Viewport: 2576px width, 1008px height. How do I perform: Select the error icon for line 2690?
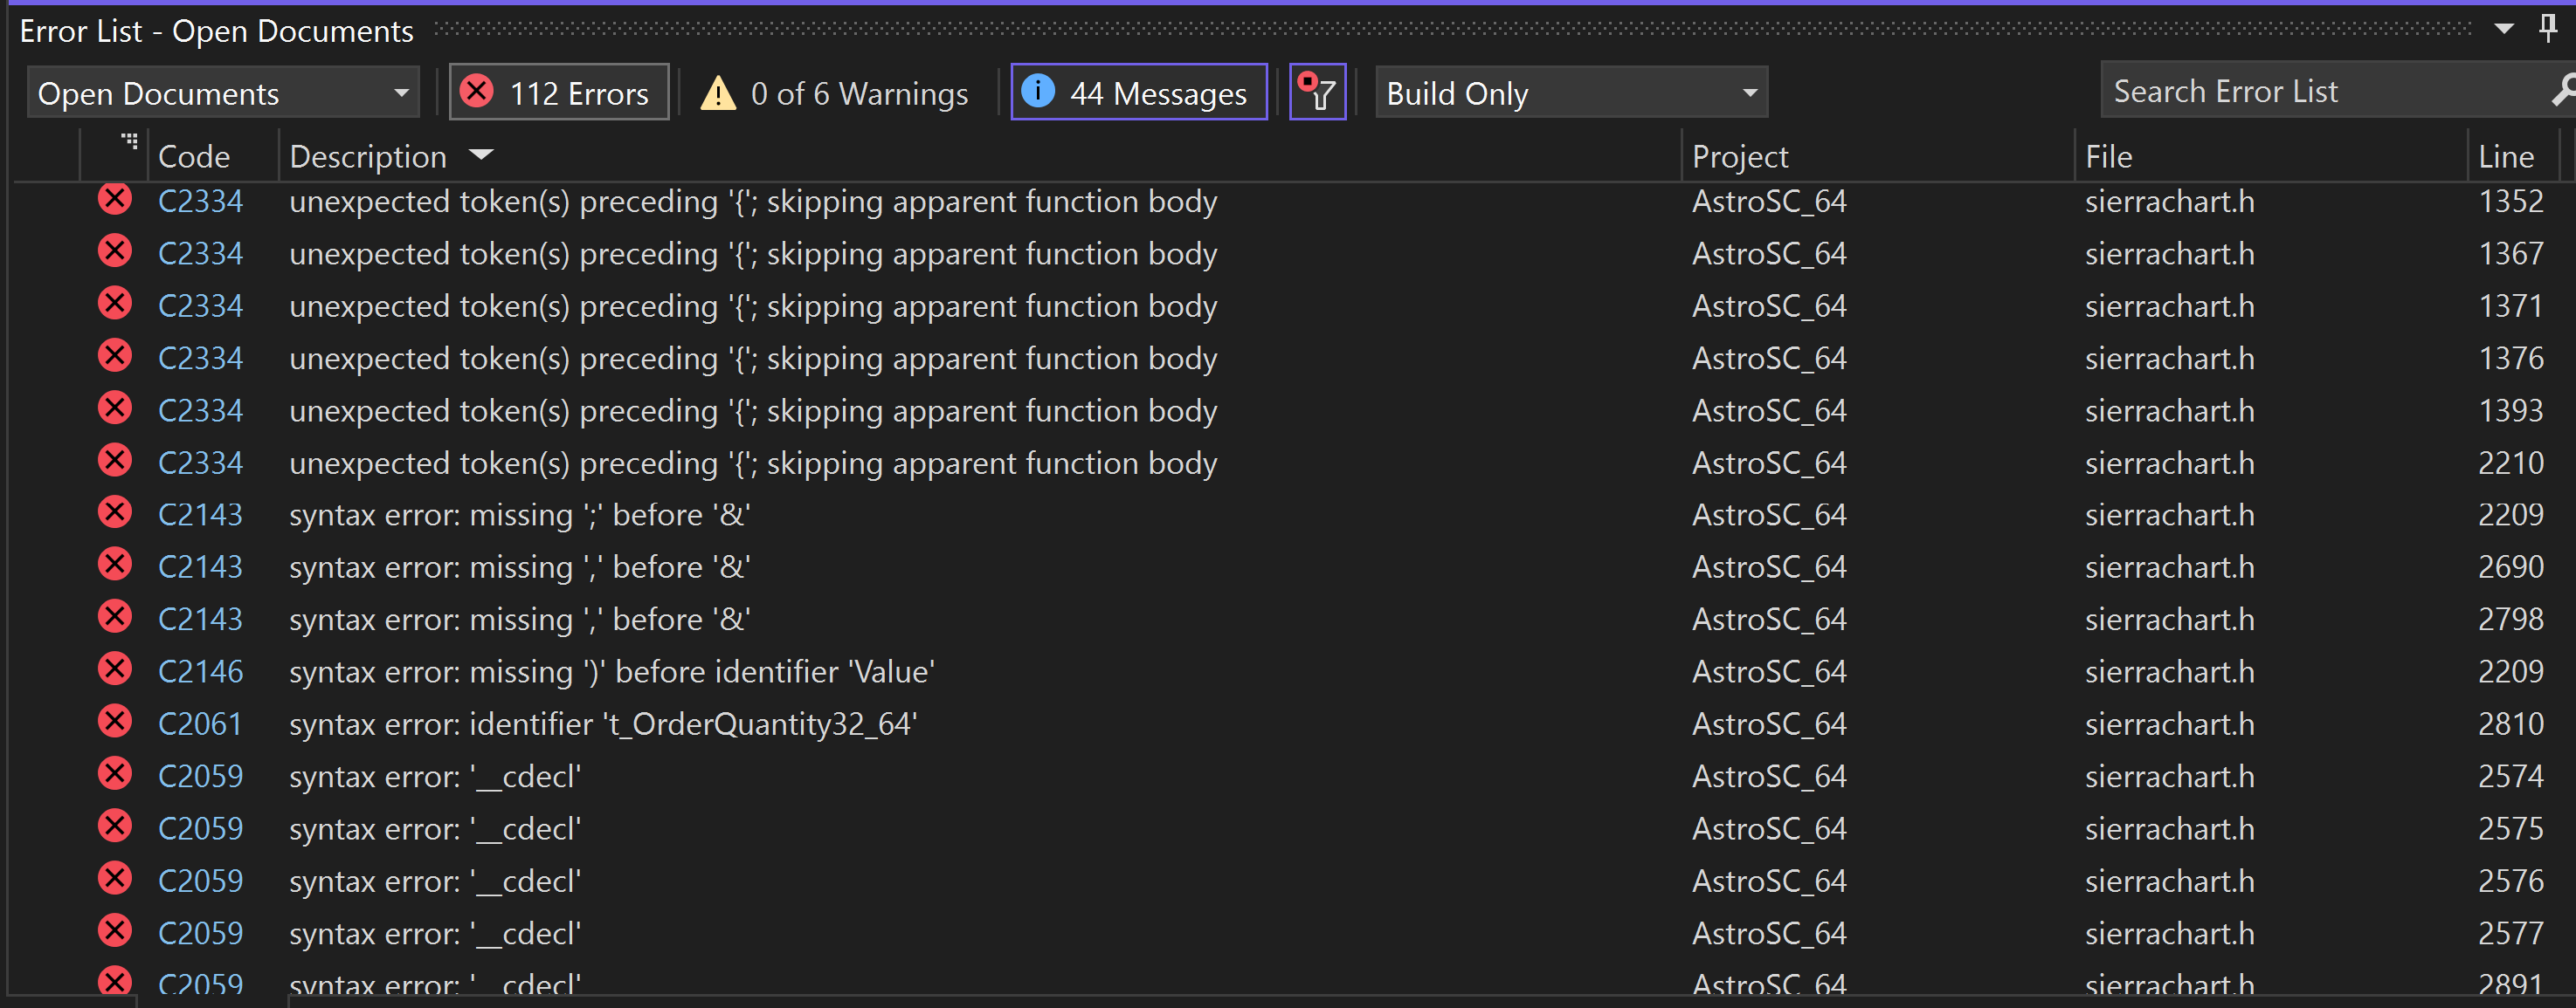115,565
